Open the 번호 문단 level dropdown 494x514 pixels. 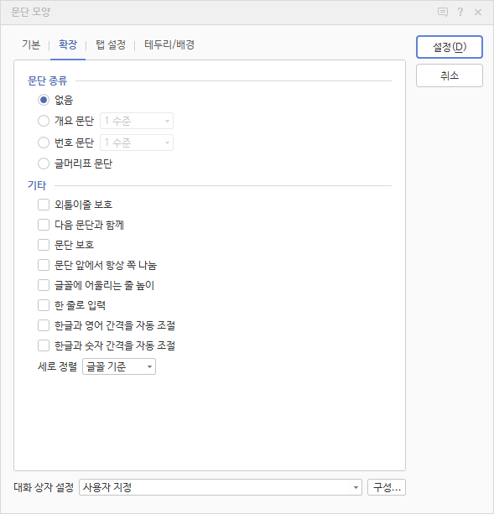(x=137, y=143)
